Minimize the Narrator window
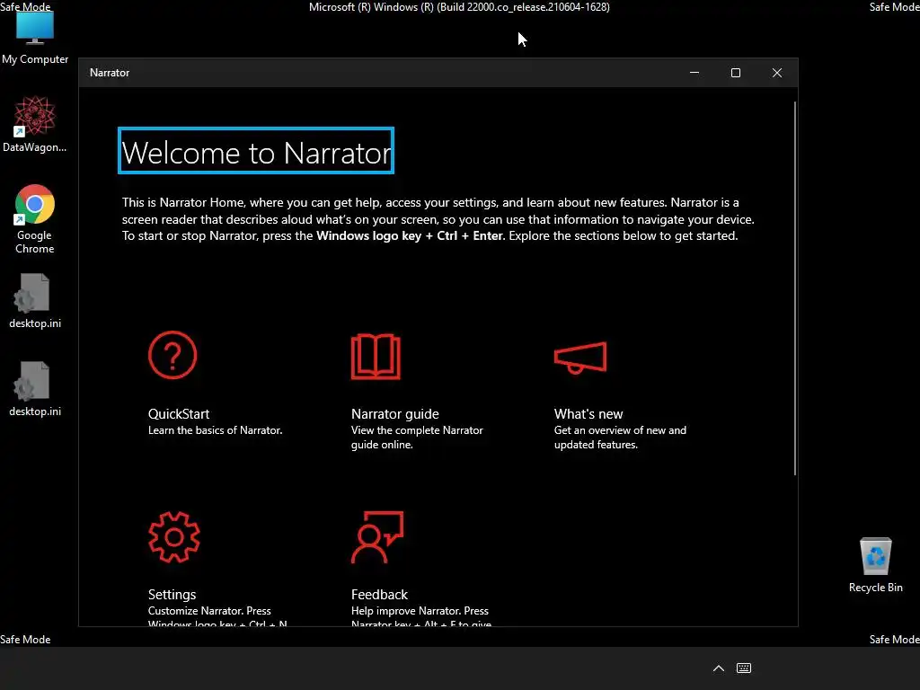Image resolution: width=920 pixels, height=690 pixels. point(694,73)
